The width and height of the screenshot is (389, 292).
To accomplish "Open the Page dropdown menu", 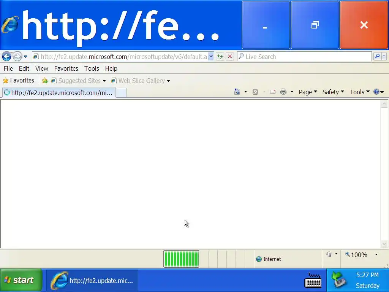I will pyautogui.click(x=308, y=92).
